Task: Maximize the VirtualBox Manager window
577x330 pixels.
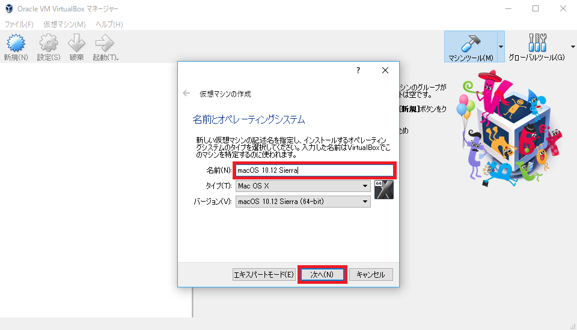Action: [x=536, y=8]
